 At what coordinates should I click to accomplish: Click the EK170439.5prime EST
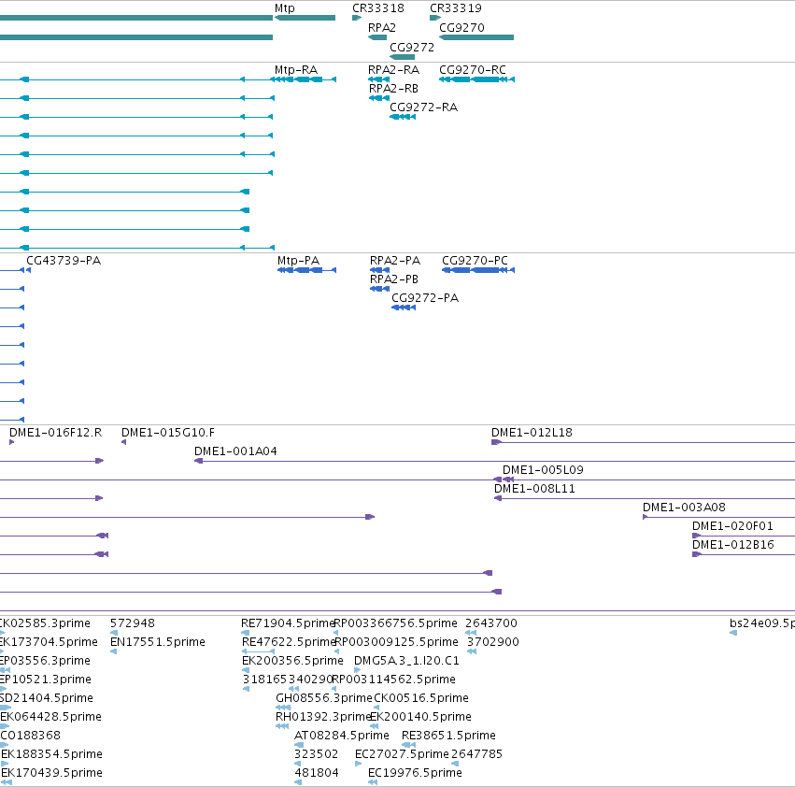pos(7,783)
